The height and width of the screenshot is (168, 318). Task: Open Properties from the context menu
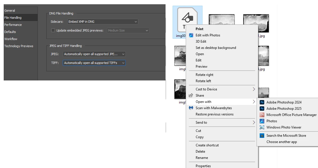point(222,166)
